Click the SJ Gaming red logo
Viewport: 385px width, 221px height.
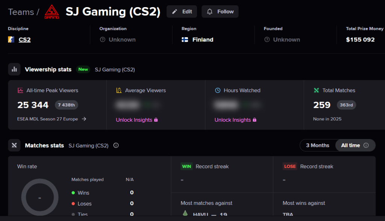(x=52, y=12)
